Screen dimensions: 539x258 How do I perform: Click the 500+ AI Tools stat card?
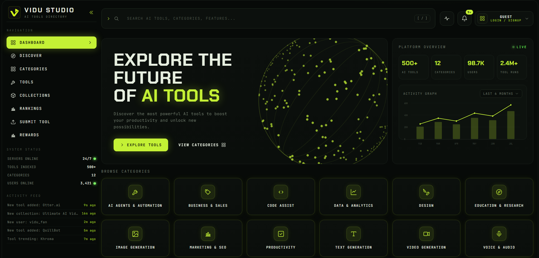point(413,67)
